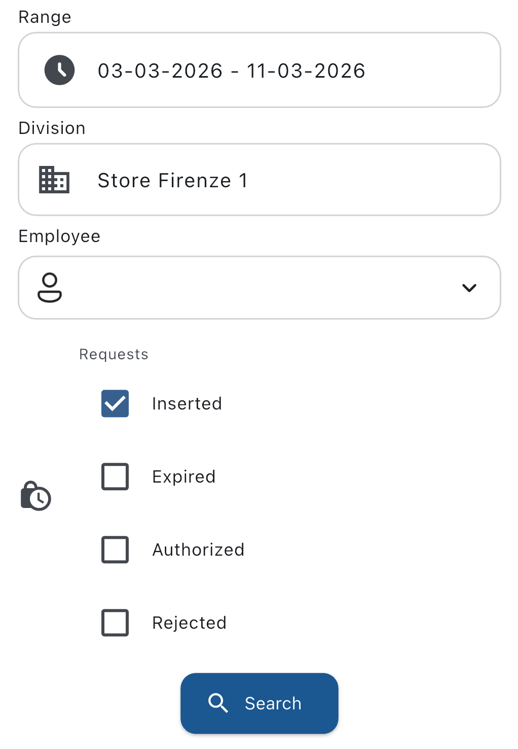The image size is (518, 749).
Task: Open the Division selector
Action: click(259, 179)
